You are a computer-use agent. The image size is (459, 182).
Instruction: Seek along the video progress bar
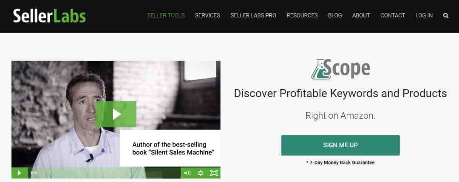(x=104, y=173)
